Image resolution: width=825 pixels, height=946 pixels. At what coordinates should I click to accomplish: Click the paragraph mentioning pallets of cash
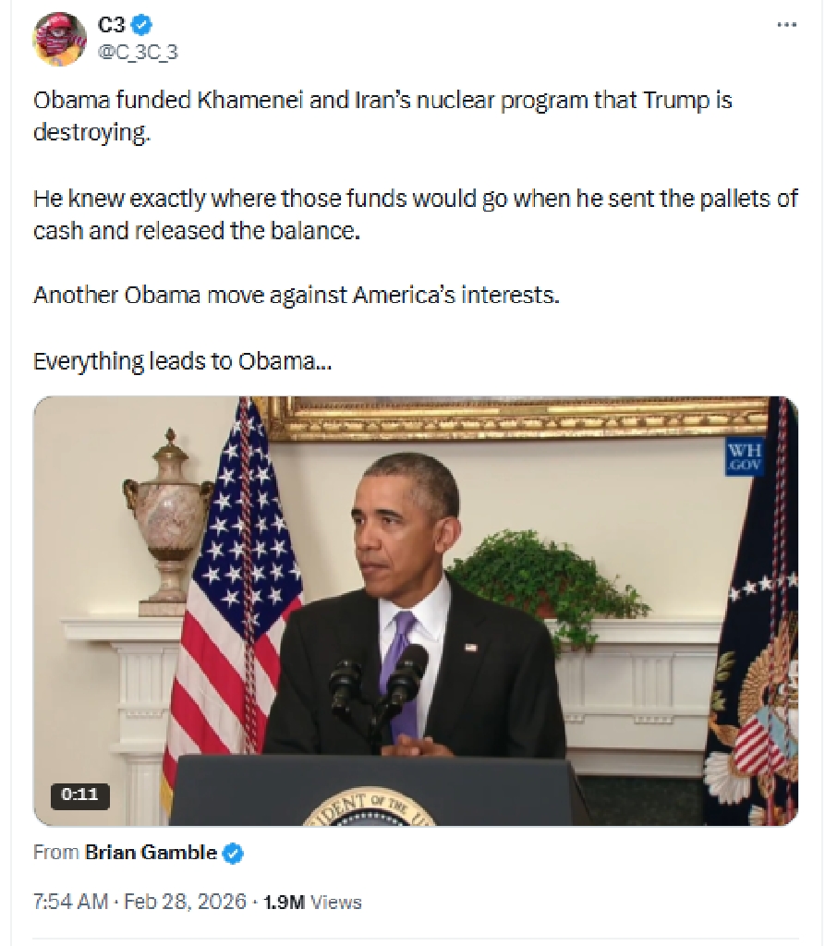(x=415, y=214)
